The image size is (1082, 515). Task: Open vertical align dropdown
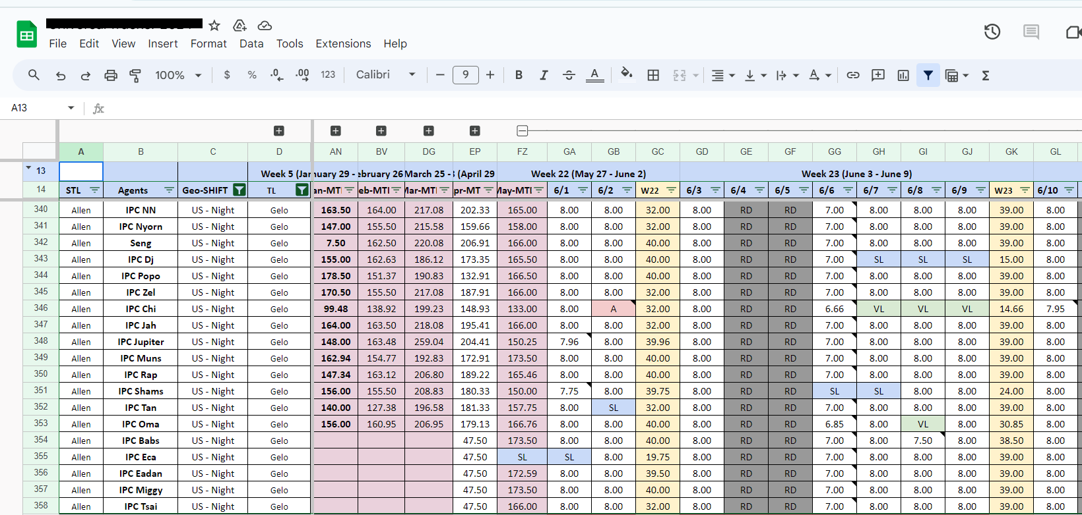tap(755, 75)
